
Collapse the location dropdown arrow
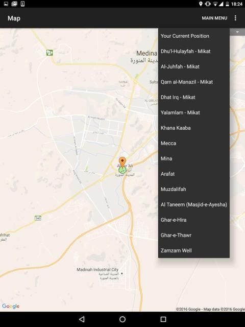(x=237, y=32)
